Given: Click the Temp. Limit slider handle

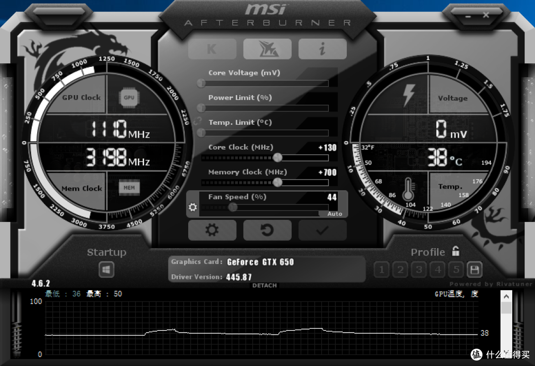Looking at the screenshot, I should pyautogui.click(x=201, y=133).
